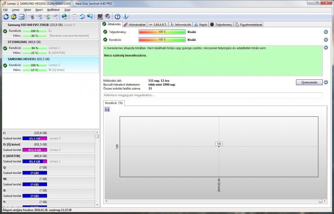The image size is (334, 214).
Task: Click the Újratesztelés button
Action: pyautogui.click(x=309, y=82)
